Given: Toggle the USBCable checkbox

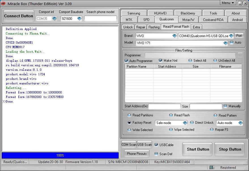Looking at the screenshot, I should 156,145.
